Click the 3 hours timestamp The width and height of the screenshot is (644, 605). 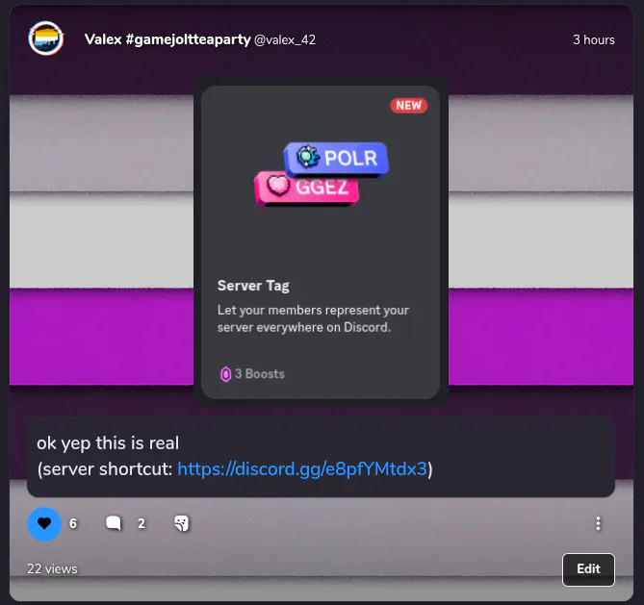(x=594, y=39)
